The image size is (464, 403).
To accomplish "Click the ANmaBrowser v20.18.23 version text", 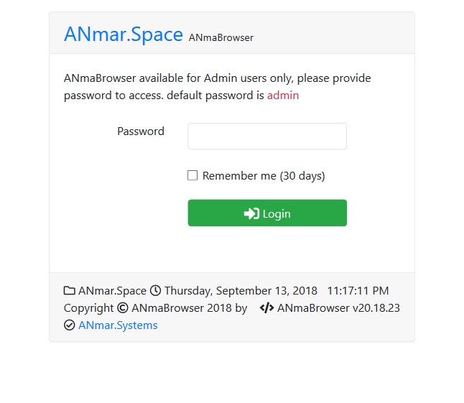I will (338, 308).
